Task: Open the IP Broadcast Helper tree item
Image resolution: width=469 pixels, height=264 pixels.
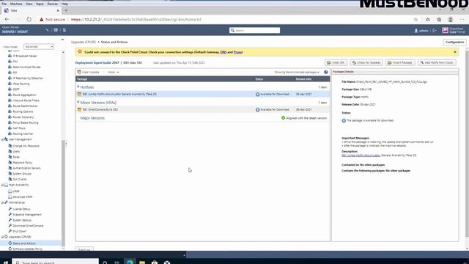Action: click(24, 56)
